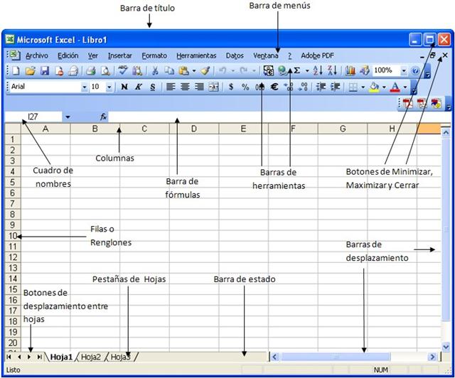Image resolution: width=455 pixels, height=378 pixels.
Task: Save the workbook with the floppy disk icon
Action: point(44,70)
